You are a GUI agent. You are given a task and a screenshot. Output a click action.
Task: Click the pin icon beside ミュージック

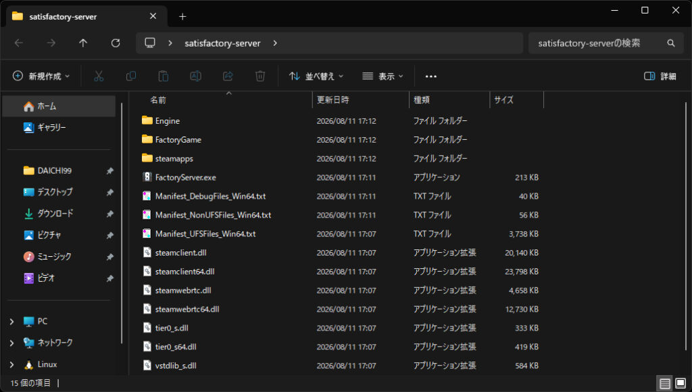click(x=110, y=256)
